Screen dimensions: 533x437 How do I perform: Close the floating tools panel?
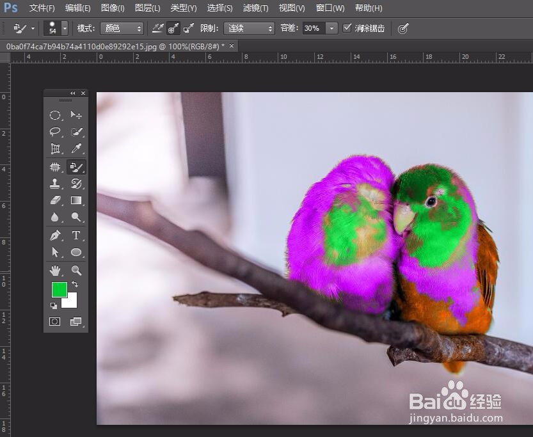pos(83,93)
